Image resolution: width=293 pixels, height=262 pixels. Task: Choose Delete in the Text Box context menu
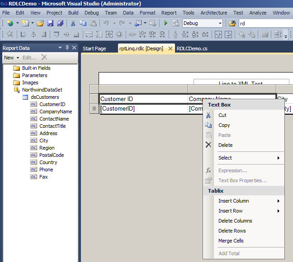[225, 145]
